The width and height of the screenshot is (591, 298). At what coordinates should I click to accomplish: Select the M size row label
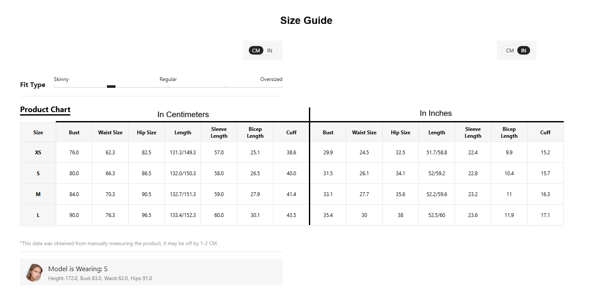pos(38,194)
